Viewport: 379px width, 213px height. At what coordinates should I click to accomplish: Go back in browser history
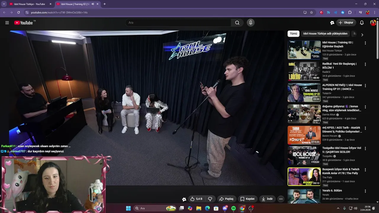point(4,12)
